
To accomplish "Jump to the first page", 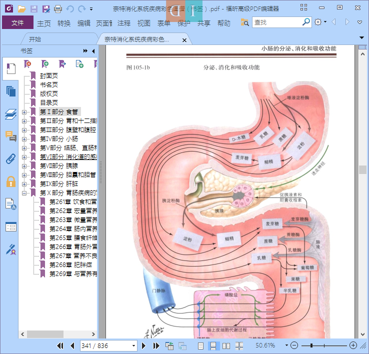I will tap(60, 346).
